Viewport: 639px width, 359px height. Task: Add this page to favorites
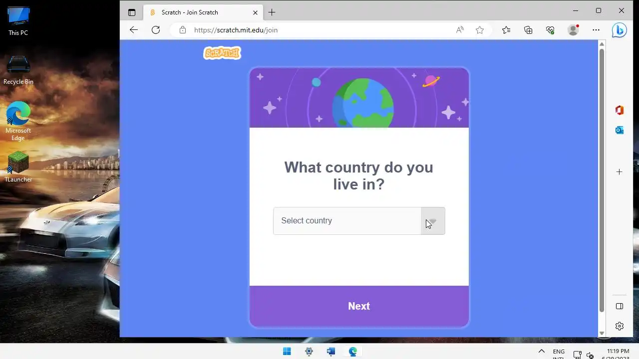click(x=480, y=30)
